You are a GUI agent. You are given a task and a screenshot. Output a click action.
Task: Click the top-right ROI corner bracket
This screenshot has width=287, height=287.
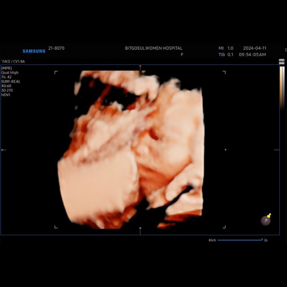point(224,72)
